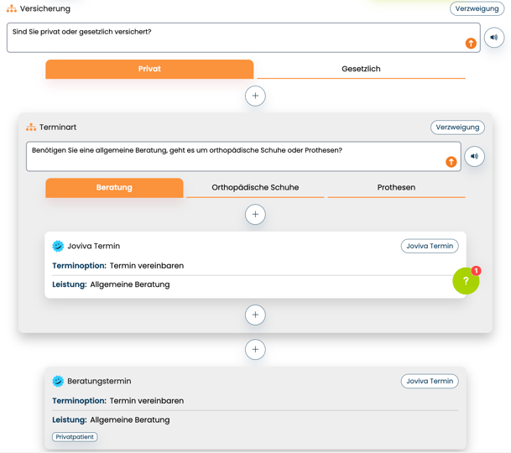This screenshot has height=453, width=511.
Task: Click the Joviva Termin smiley icon
Action: pos(58,246)
